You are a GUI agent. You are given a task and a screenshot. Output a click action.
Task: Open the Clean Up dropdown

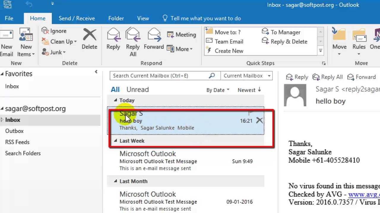coord(59,41)
